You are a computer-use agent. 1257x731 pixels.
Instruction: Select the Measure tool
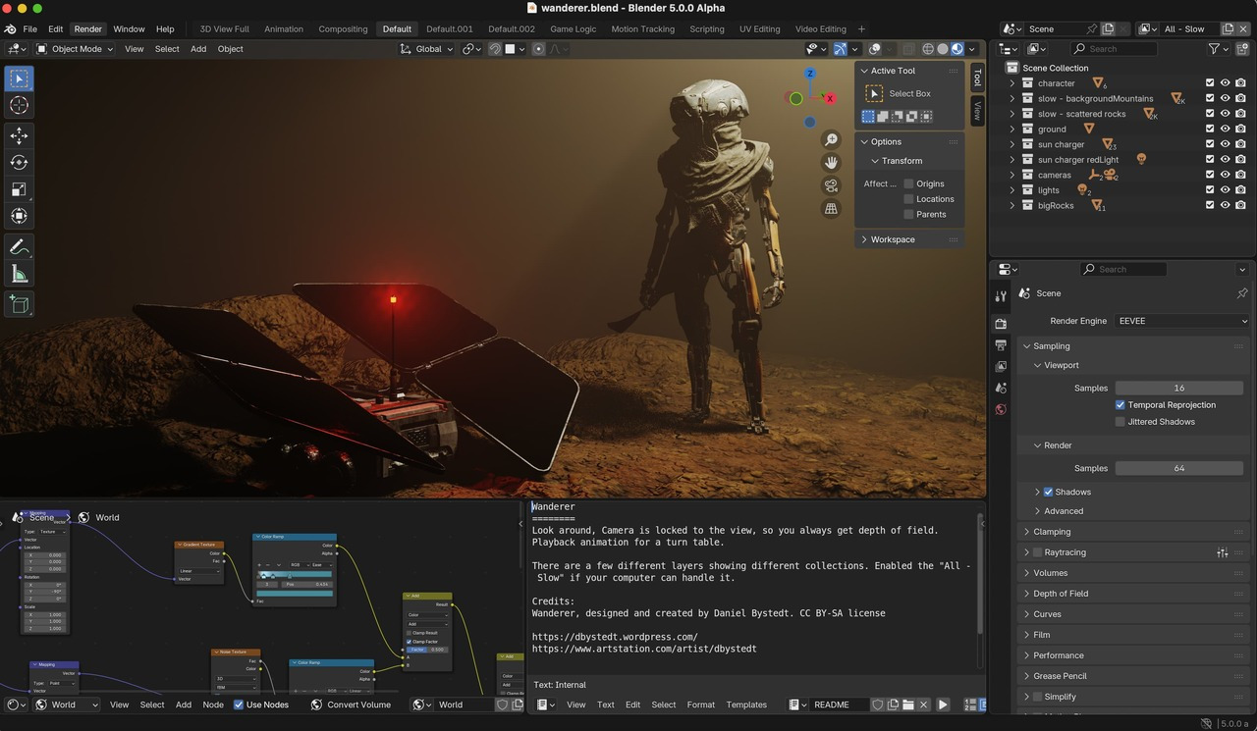19,274
